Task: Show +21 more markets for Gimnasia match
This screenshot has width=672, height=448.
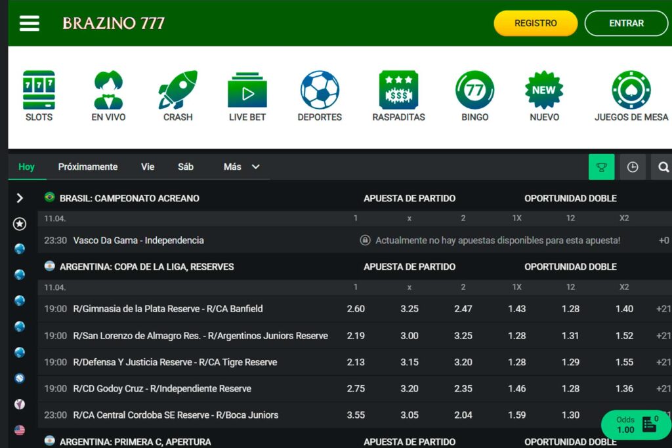Action: pyautogui.click(x=663, y=309)
